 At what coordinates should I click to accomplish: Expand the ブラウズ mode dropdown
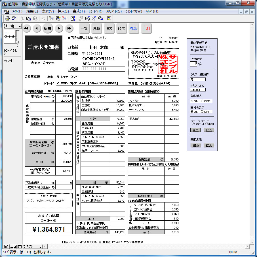[x=41, y=246]
